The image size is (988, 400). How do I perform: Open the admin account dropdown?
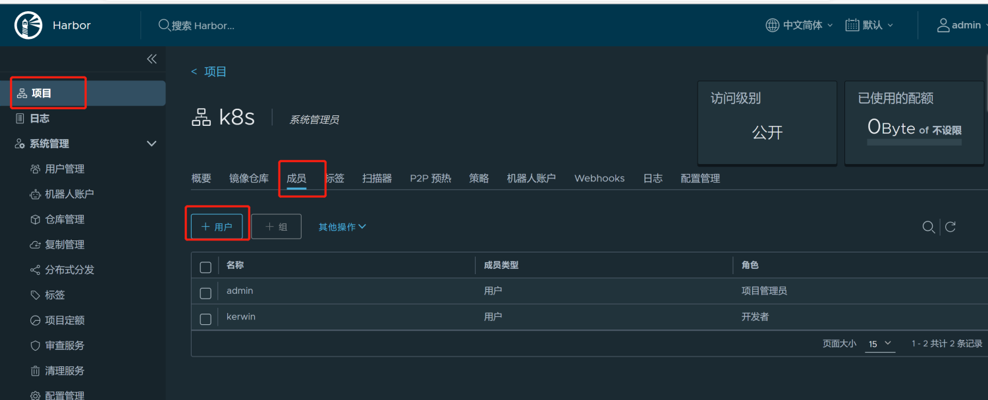coord(963,25)
